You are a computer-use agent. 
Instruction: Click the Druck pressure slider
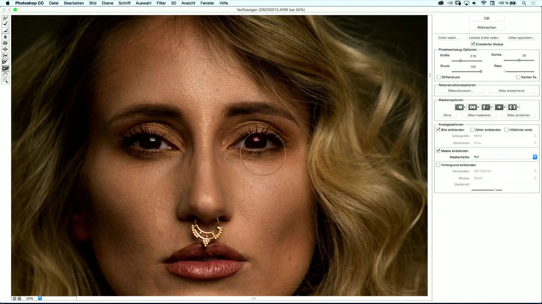click(x=467, y=71)
